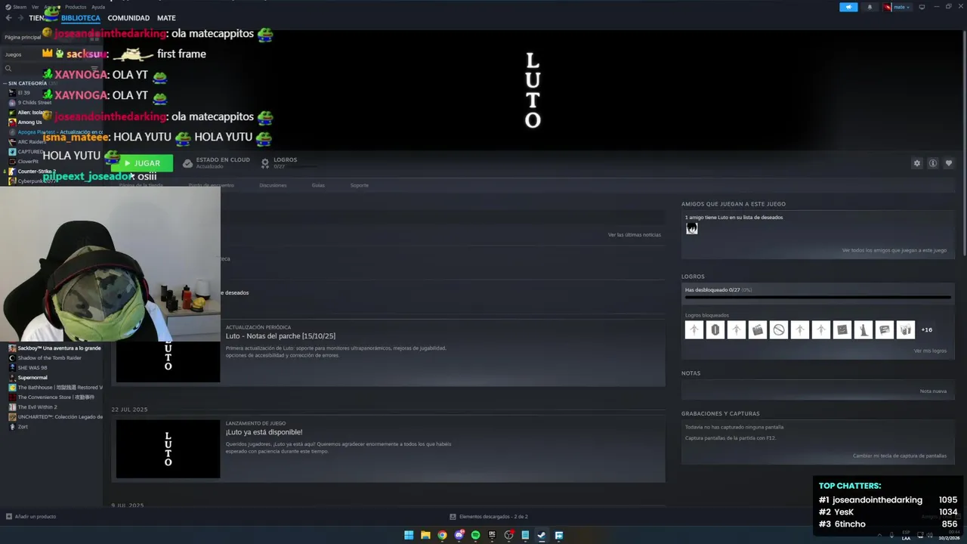Click the plus icon beside Añadir un producto
Screen dimensions: 967x544
coord(9,517)
